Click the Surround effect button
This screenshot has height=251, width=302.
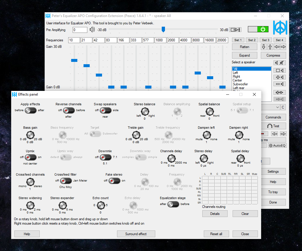click(x=136, y=234)
